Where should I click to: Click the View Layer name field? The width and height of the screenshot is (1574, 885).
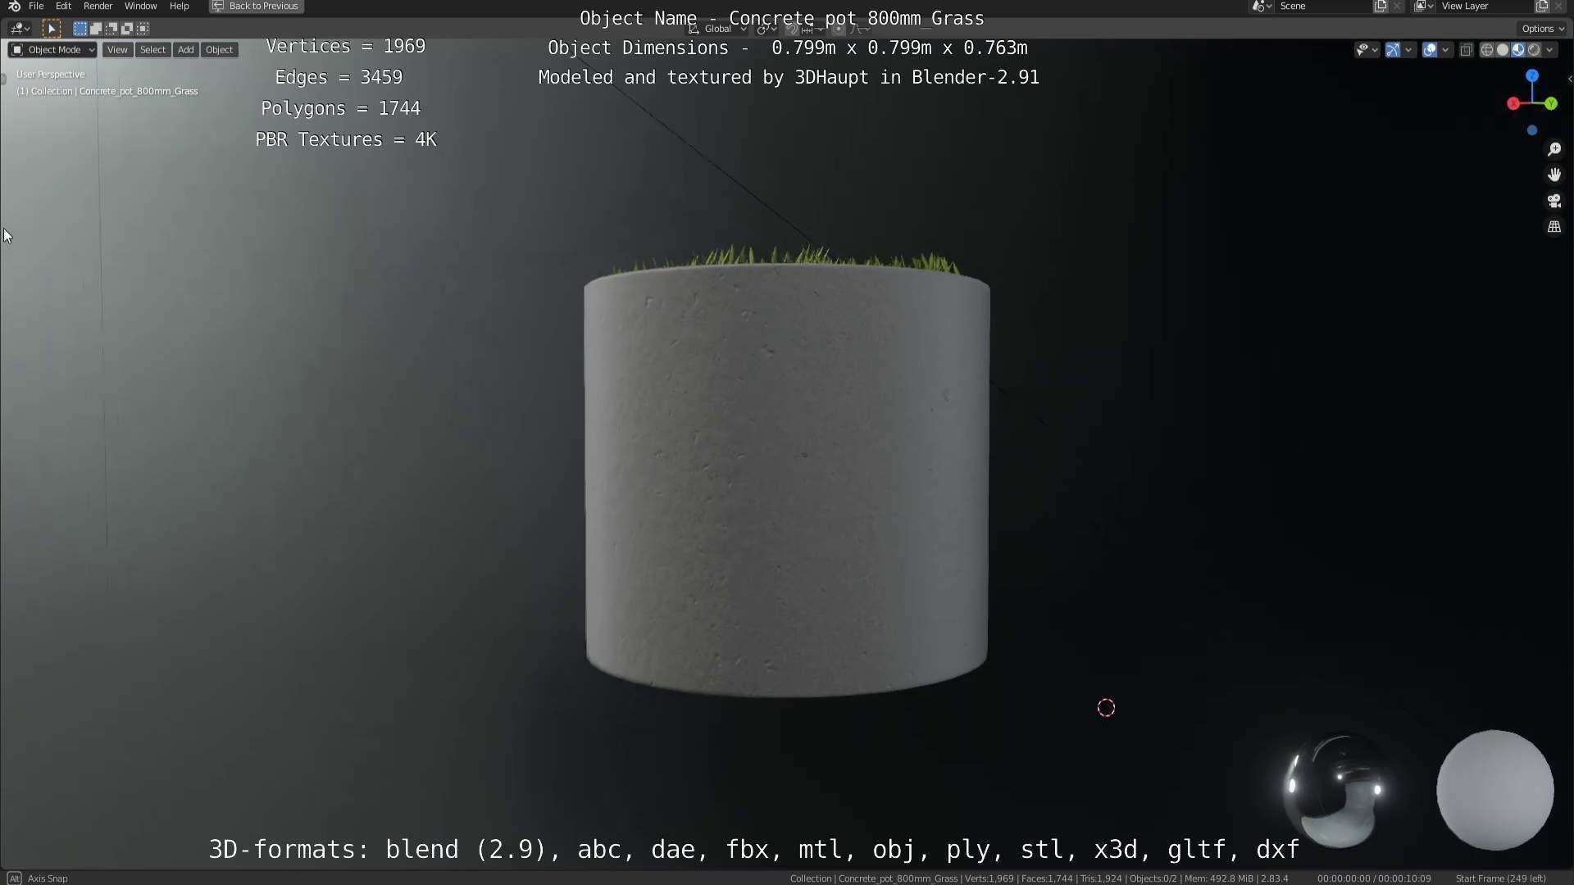click(x=1485, y=6)
